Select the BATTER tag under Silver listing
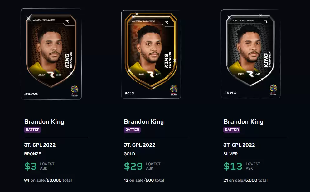The image size is (310, 192). (232, 130)
